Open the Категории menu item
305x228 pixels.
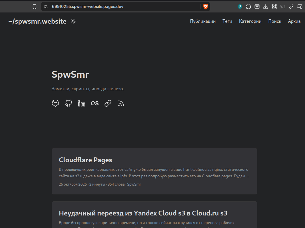pyautogui.click(x=250, y=21)
